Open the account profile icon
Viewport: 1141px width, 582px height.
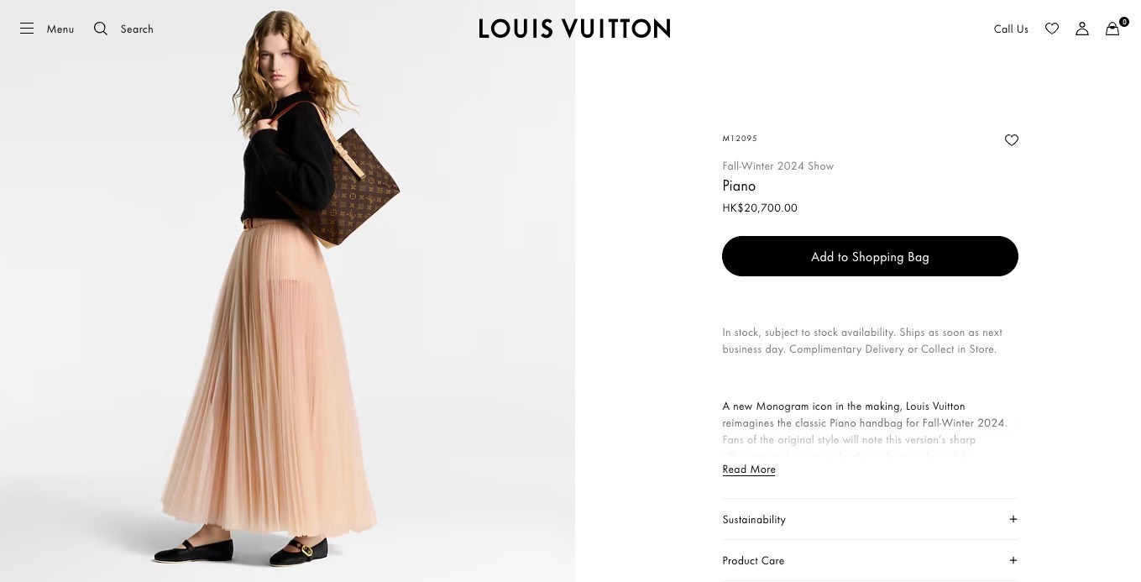1082,29
